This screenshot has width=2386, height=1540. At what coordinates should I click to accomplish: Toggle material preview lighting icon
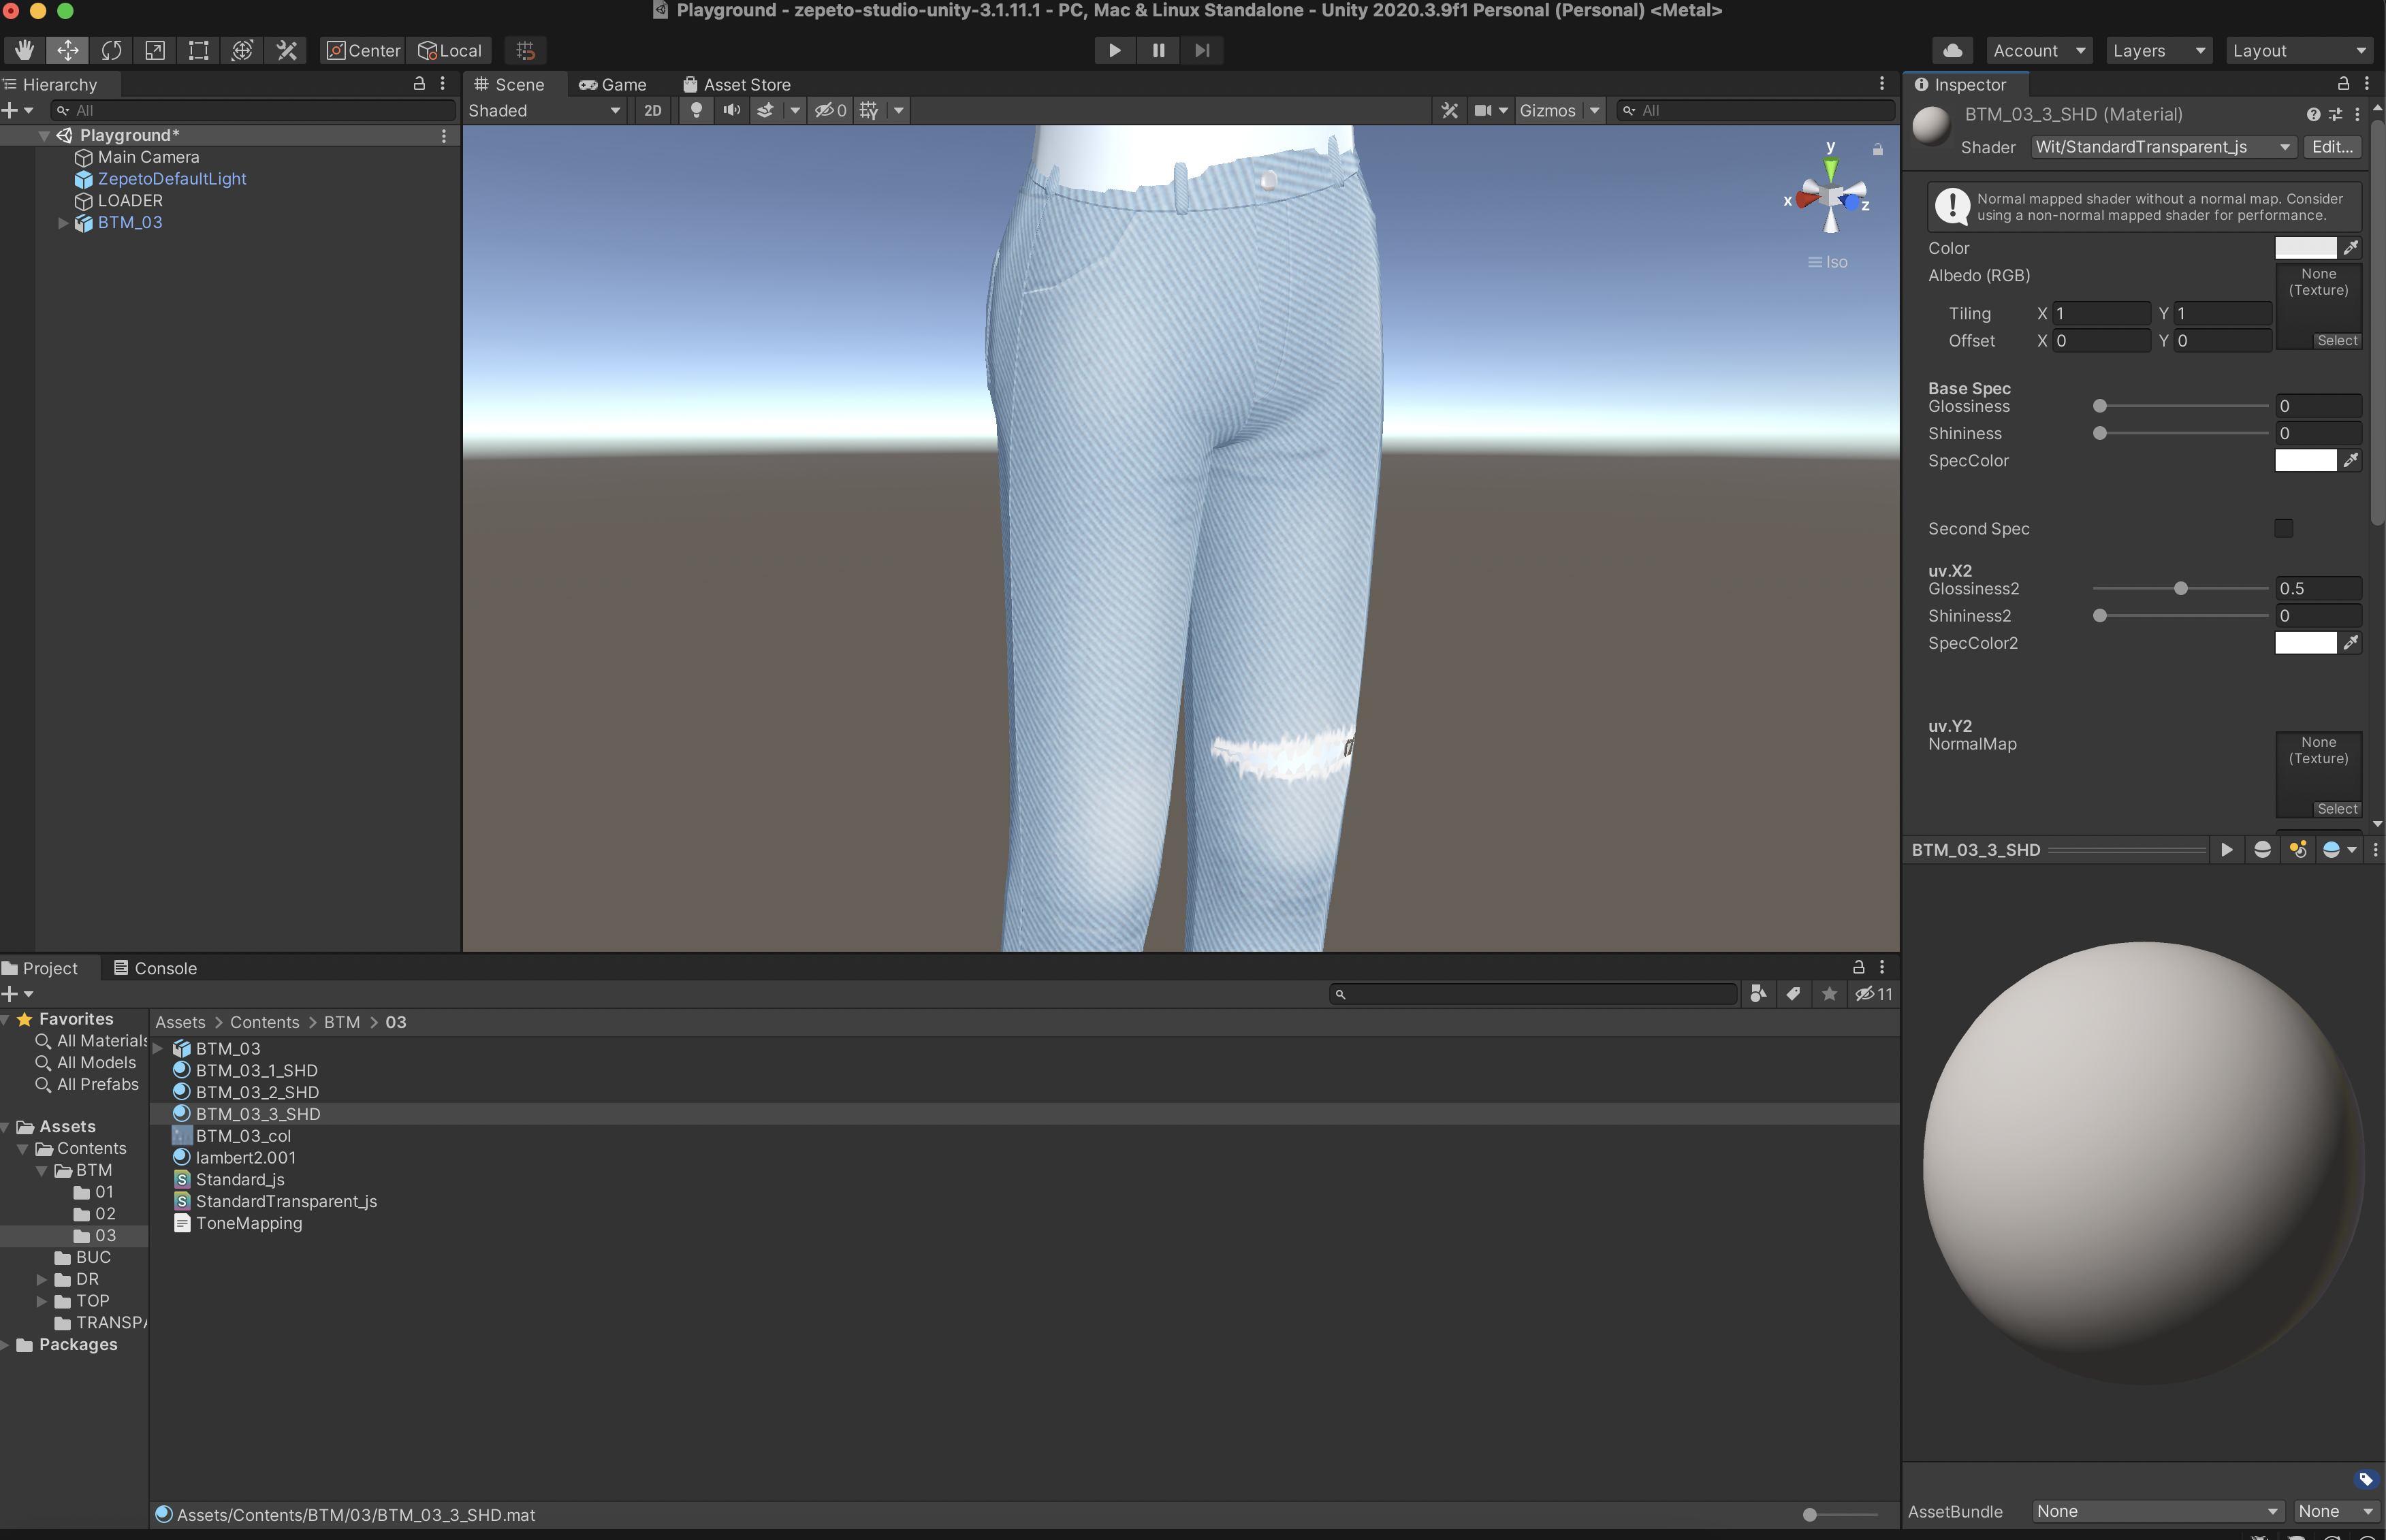coord(2298,849)
